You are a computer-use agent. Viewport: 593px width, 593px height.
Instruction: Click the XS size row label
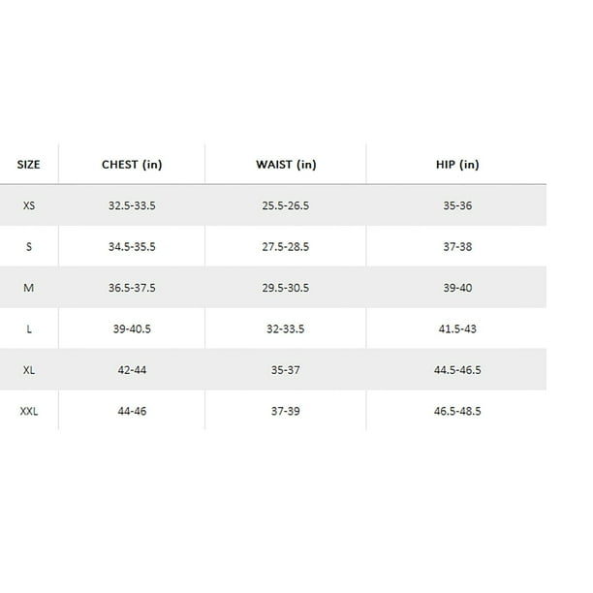point(29,205)
